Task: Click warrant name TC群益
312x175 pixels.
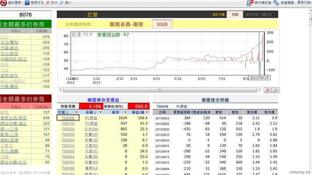Action: (x=91, y=123)
